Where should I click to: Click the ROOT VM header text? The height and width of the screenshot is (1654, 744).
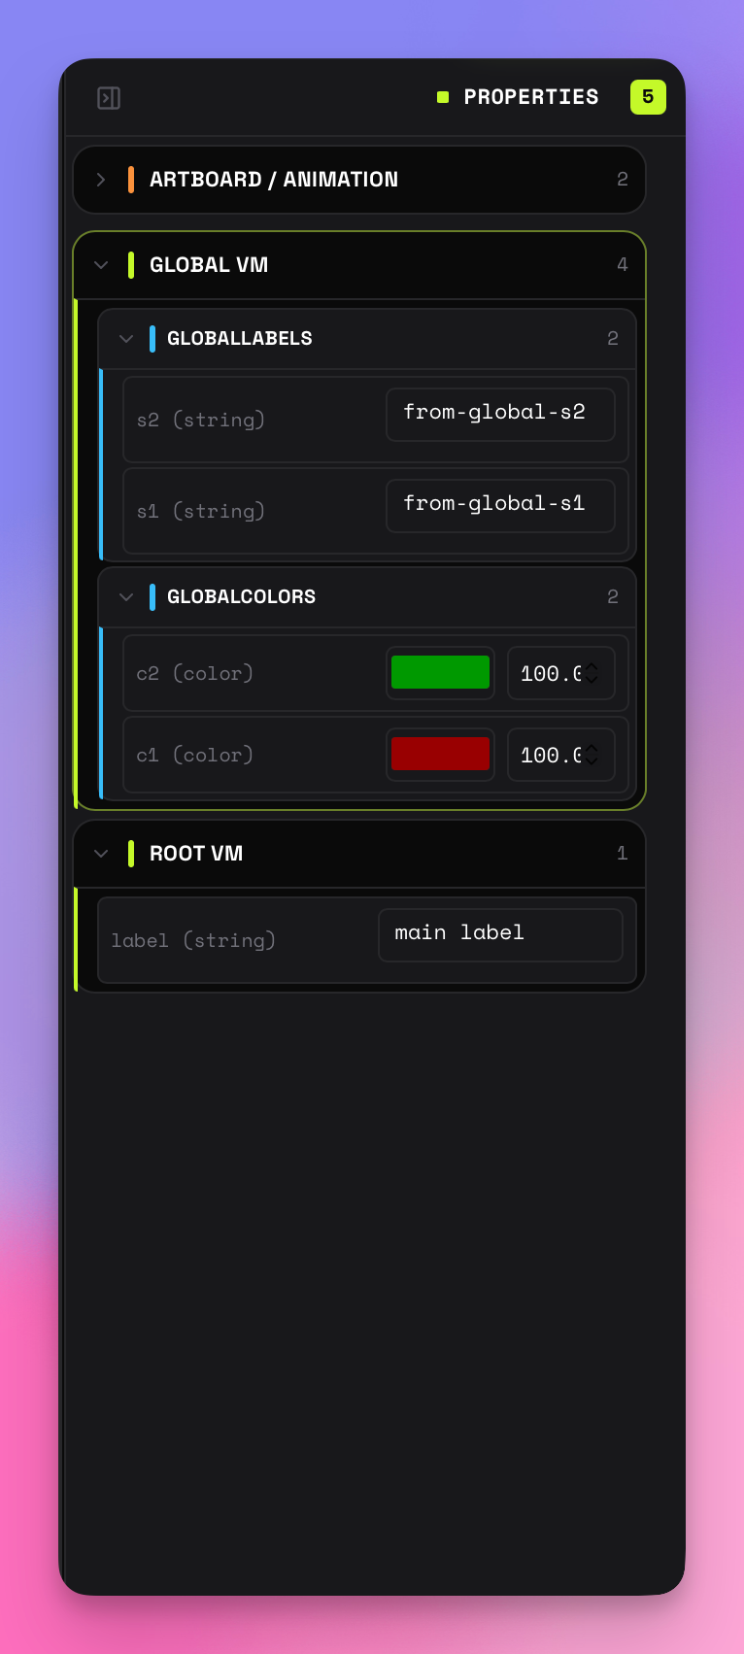[196, 854]
